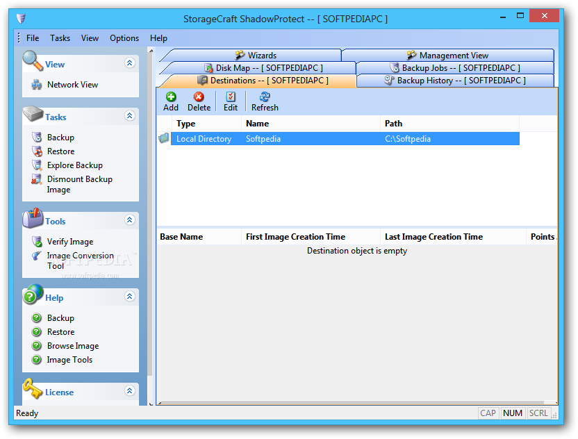Click the green Add destination icon

tap(171, 97)
